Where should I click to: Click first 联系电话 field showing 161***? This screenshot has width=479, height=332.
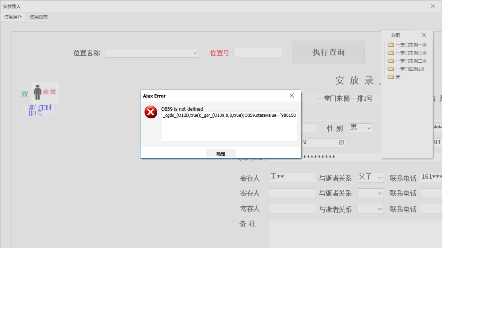(431, 177)
